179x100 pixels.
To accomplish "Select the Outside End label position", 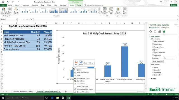I will 153,75.
